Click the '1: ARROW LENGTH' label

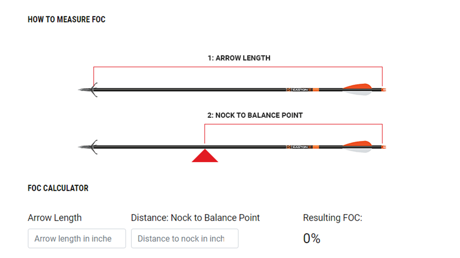coord(239,58)
